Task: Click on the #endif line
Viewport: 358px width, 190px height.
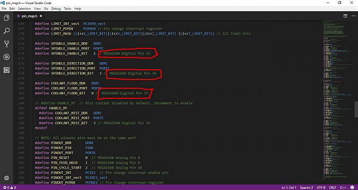Action: coord(41,128)
